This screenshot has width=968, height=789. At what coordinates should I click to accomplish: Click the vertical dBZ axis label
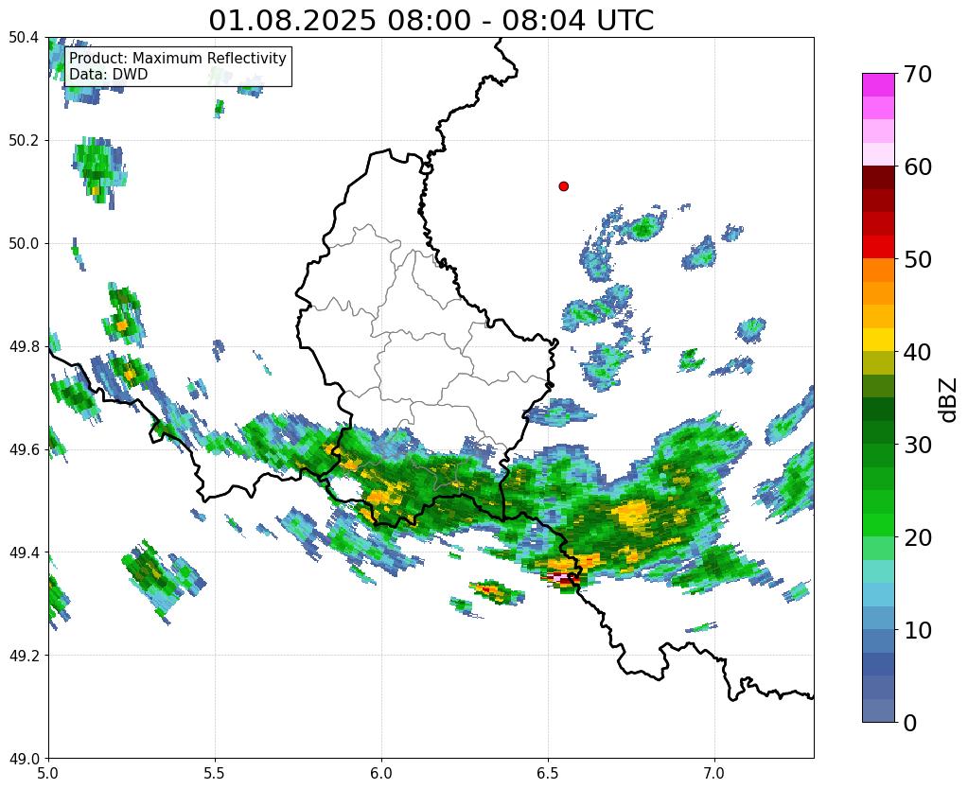click(949, 400)
